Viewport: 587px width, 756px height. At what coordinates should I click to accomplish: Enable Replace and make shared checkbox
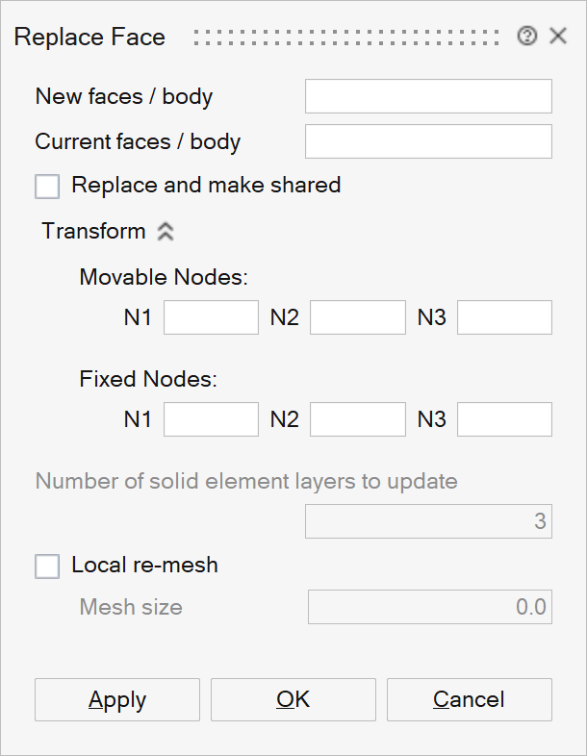point(47,186)
